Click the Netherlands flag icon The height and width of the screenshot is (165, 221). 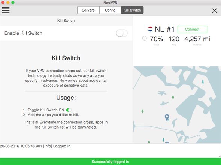(x=150, y=29)
